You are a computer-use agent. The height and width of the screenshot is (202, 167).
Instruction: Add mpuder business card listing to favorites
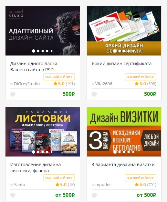(x=94, y=196)
